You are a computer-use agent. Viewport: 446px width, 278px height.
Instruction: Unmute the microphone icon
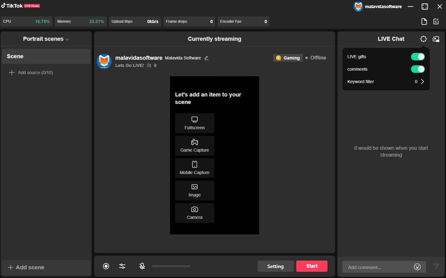(142, 266)
